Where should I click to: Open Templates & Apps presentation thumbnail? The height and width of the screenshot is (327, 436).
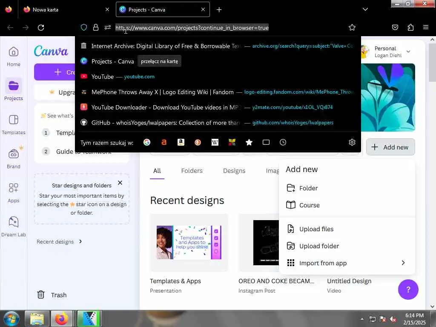click(189, 242)
